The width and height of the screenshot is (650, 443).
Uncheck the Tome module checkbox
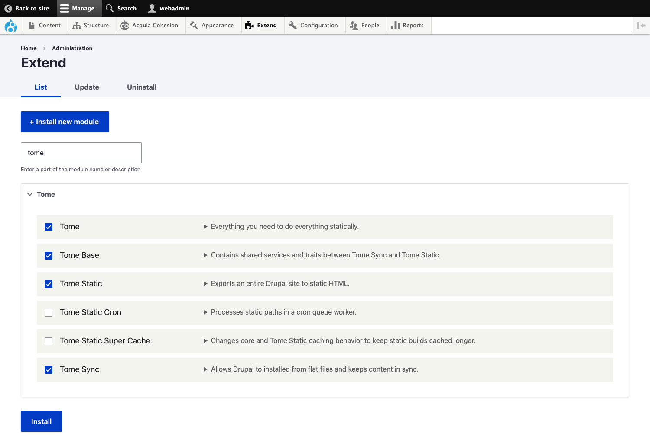point(49,227)
